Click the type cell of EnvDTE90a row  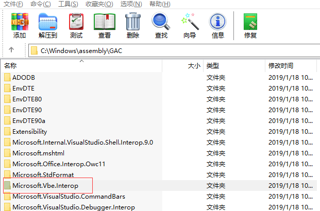[x=216, y=121]
